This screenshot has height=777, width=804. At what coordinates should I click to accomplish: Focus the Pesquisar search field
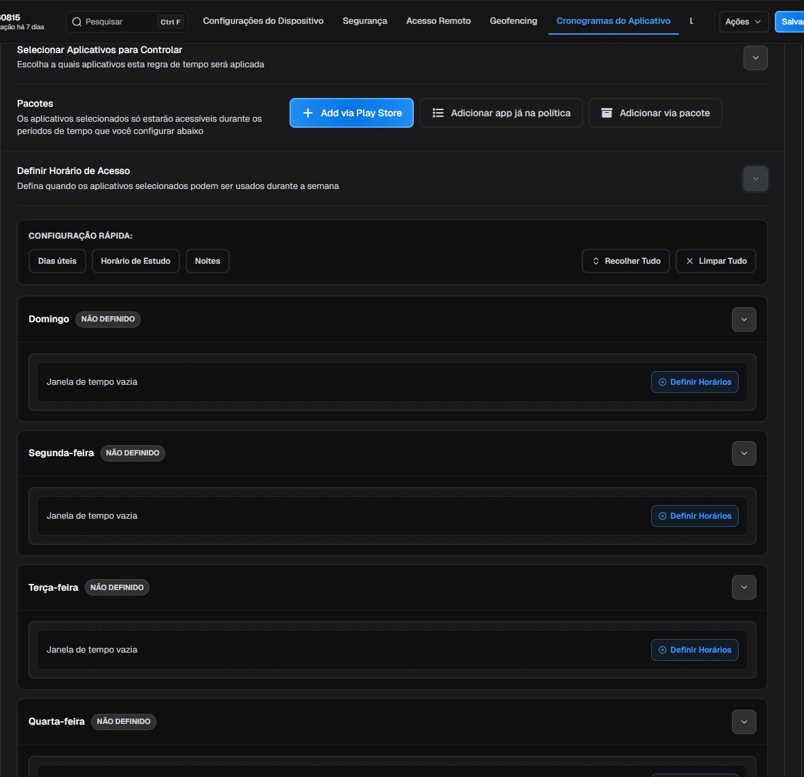tap(126, 22)
